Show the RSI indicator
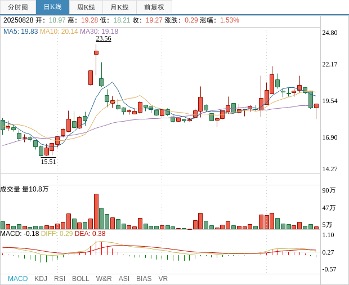The height and width of the screenshot is (285, 349). click(x=60, y=279)
